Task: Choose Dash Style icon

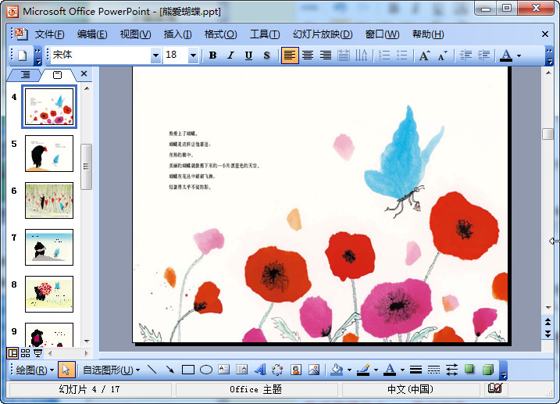Action: (x=433, y=370)
